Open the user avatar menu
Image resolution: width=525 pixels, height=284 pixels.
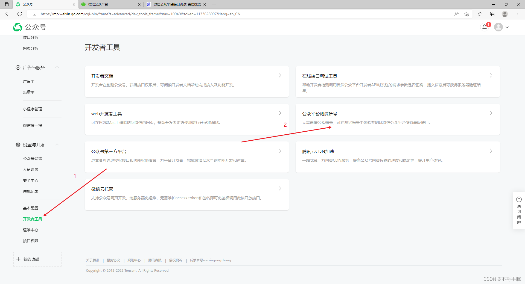498,27
